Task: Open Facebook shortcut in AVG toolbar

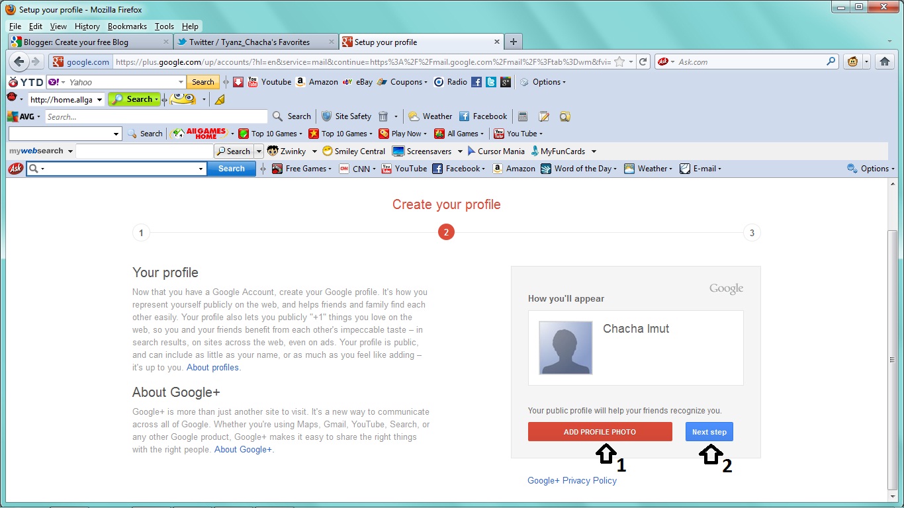Action: [x=483, y=116]
